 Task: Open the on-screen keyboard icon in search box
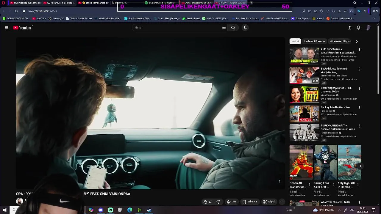(x=224, y=28)
